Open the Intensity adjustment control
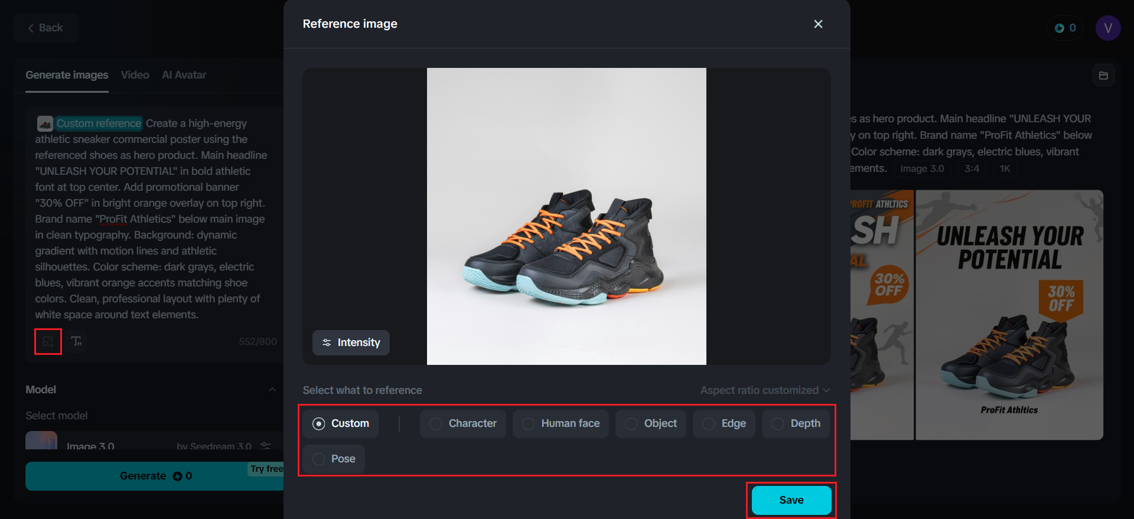The image size is (1134, 519). 351,342
